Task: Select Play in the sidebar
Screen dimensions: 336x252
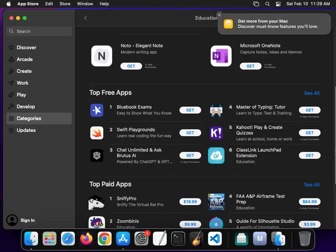Action: [x=39, y=95]
